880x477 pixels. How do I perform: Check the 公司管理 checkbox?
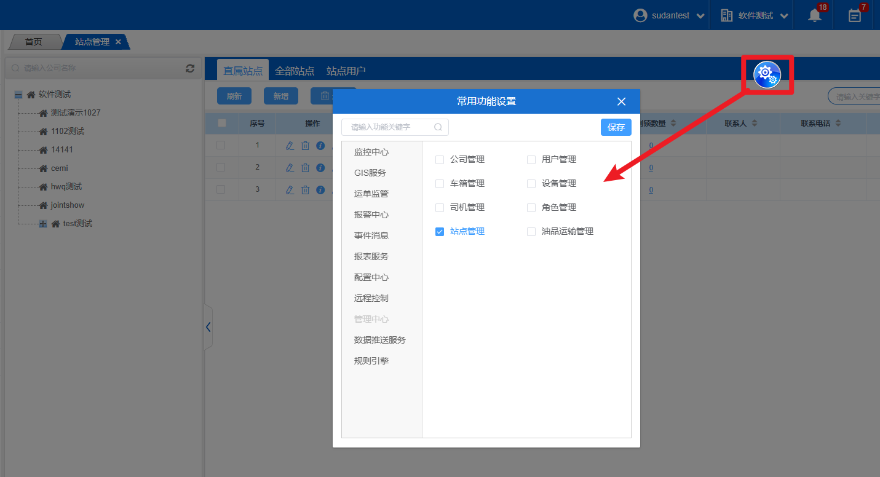440,160
